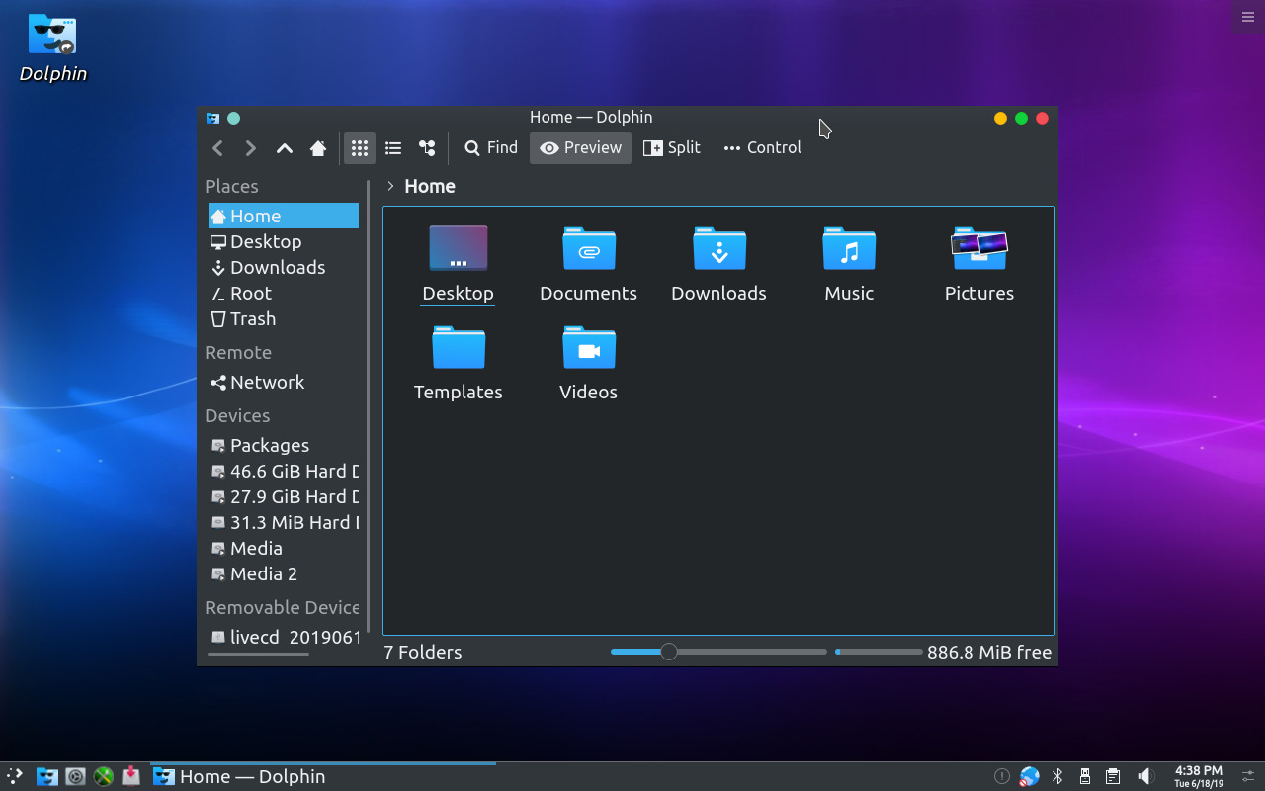Viewport: 1265px width, 791px height.
Task: Click the volume icon in system tray
Action: 1145,776
